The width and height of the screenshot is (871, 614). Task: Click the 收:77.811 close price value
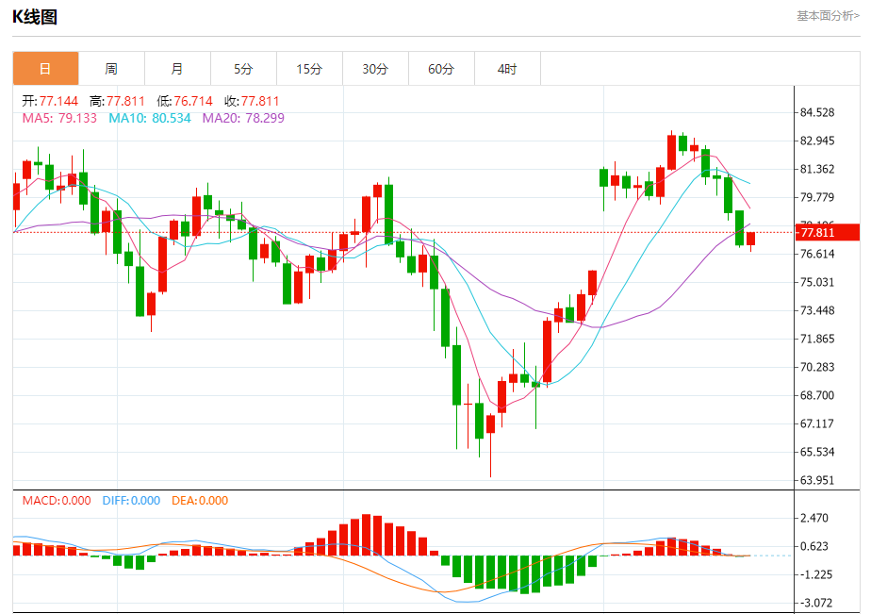pos(252,101)
